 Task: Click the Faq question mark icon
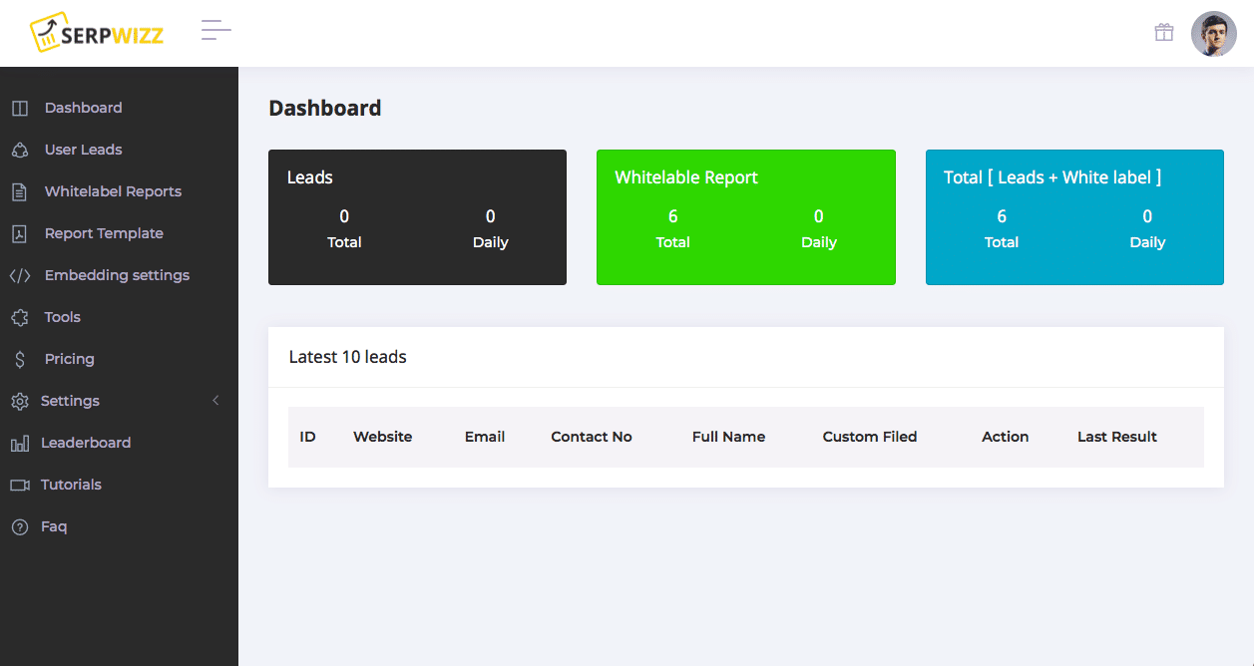(20, 526)
